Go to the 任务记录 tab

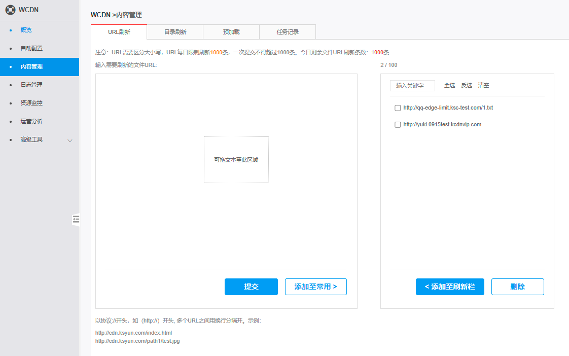pyautogui.click(x=288, y=32)
